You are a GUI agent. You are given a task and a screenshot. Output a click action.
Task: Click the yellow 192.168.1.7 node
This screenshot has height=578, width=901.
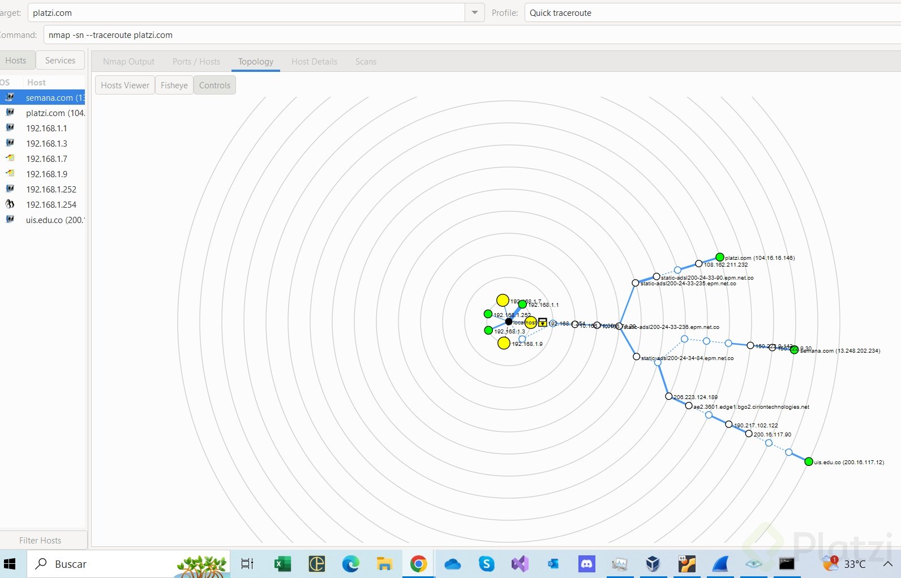click(x=503, y=300)
